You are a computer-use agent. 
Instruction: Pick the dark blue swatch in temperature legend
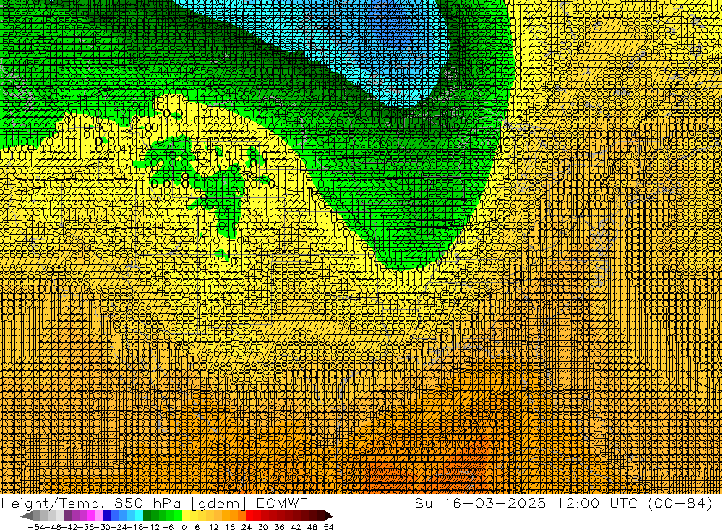(108, 516)
